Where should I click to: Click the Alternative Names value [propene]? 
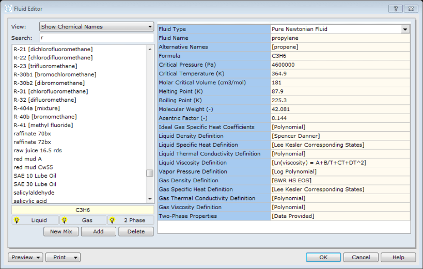point(340,47)
